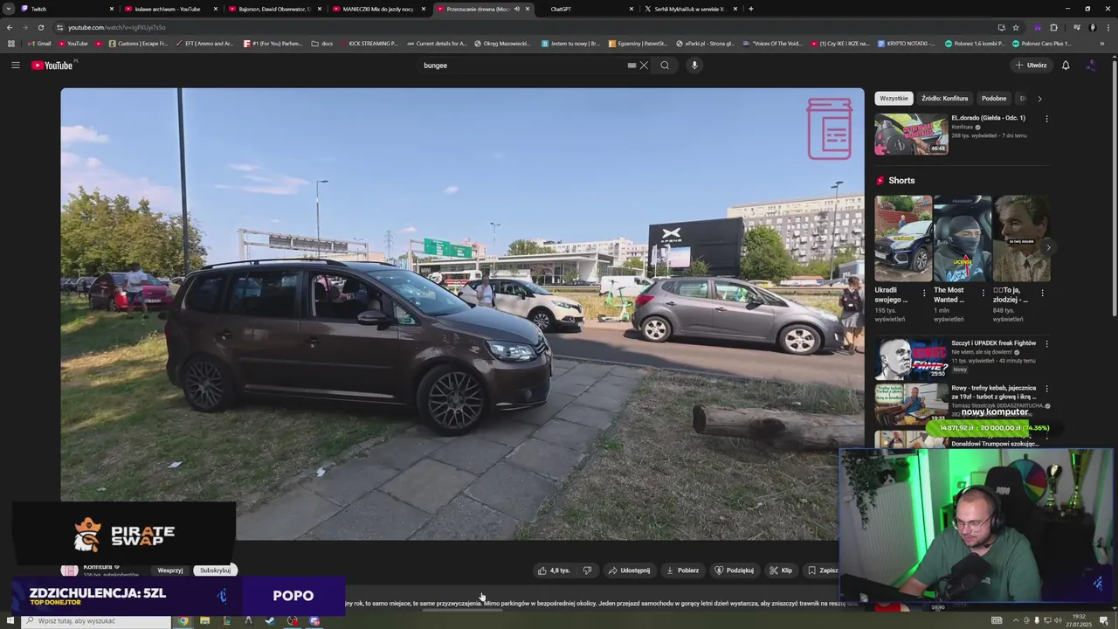Click the Pobierz download button
Image resolution: width=1118 pixels, height=629 pixels.
coord(682,570)
